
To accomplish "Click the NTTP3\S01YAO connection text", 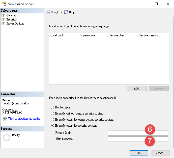I will [12, 112].
